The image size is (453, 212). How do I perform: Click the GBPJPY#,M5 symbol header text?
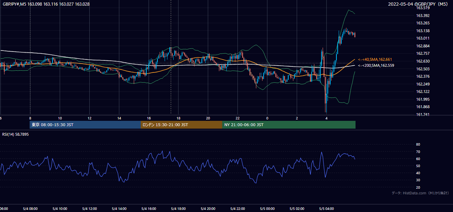click(46, 4)
